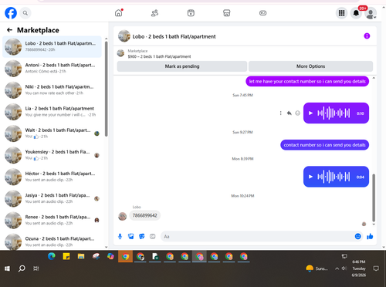Go to the Home feed icon
The height and width of the screenshot is (287, 386).
point(119,13)
